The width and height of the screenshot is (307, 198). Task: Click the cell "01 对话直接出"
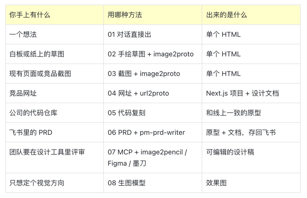pyautogui.click(x=153, y=34)
